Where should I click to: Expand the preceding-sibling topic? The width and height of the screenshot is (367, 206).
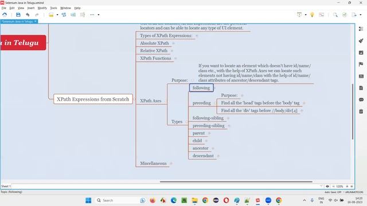point(229,126)
